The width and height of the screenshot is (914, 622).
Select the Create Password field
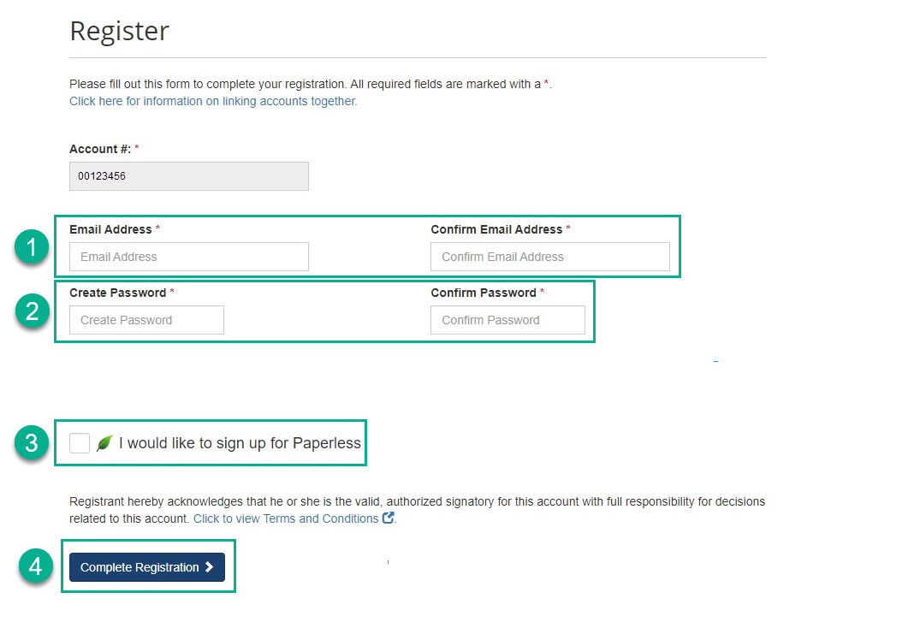(x=145, y=320)
